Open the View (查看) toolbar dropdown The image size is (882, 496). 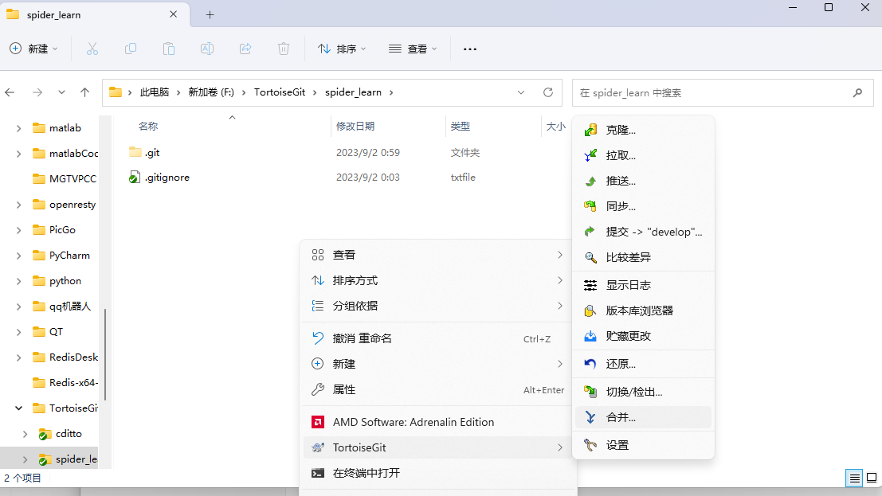click(412, 49)
